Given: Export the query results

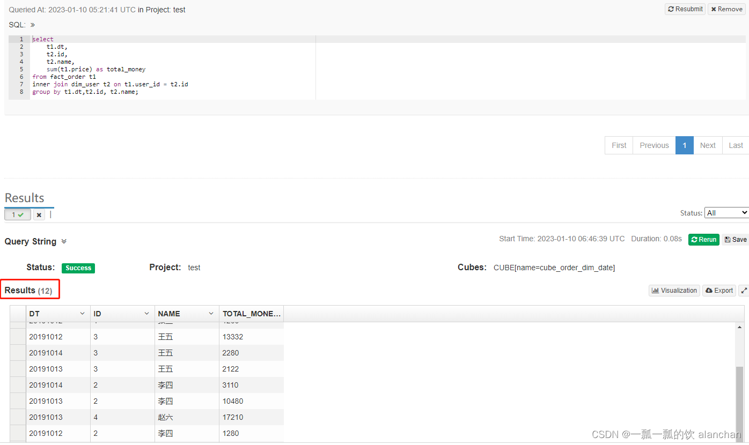Looking at the screenshot, I should 719,291.
